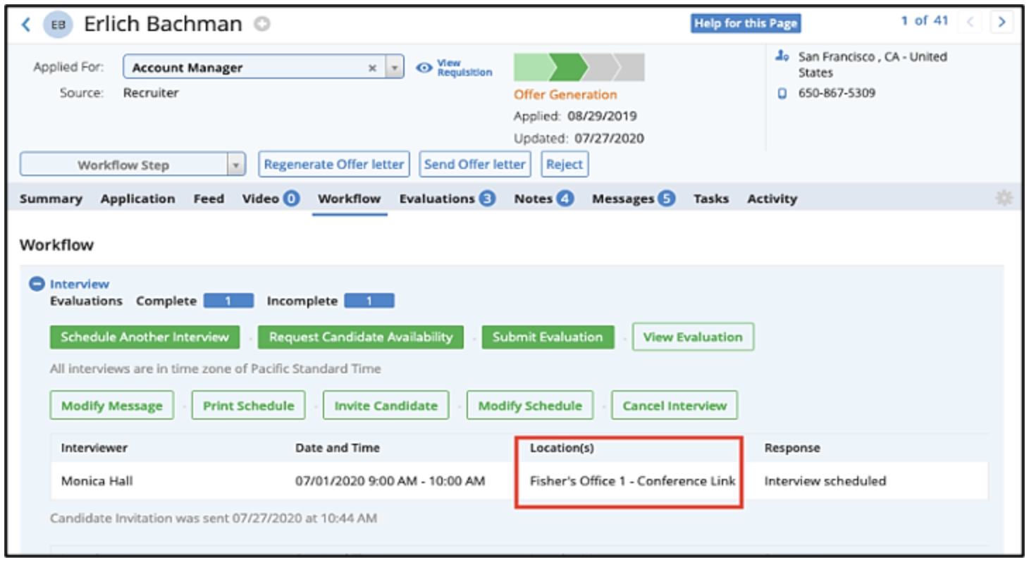The height and width of the screenshot is (562, 1029).
Task: Open the Messages tab
Action: click(634, 199)
